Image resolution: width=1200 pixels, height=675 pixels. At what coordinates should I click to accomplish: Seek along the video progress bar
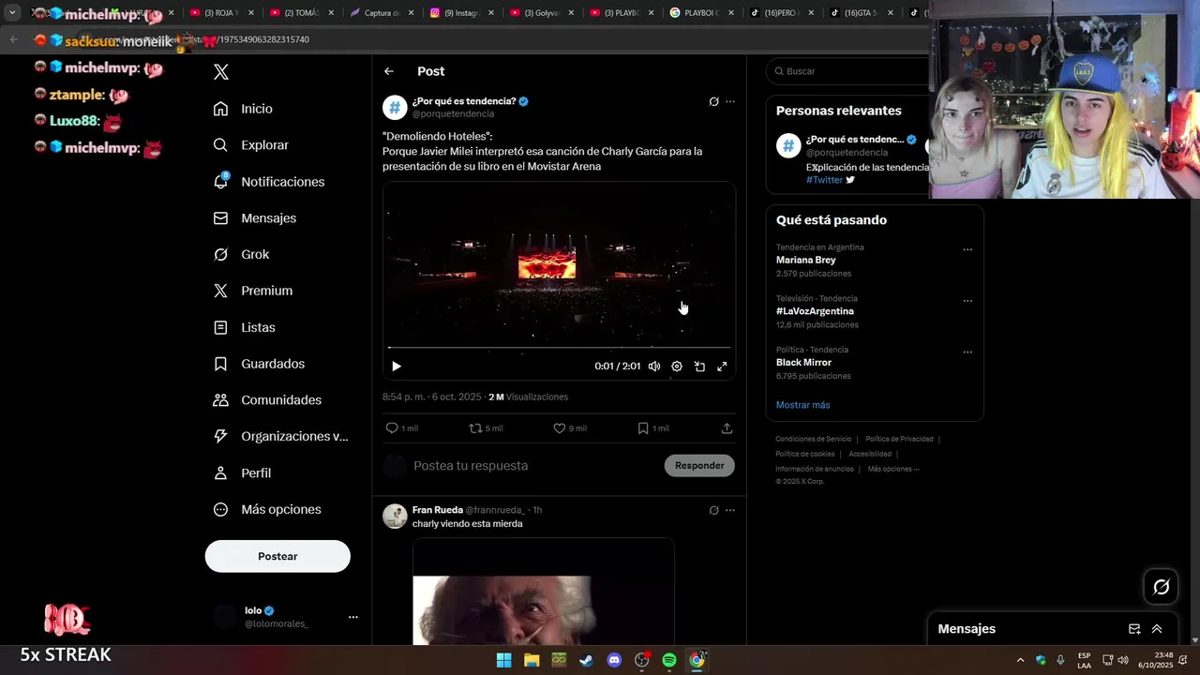[x=559, y=348]
